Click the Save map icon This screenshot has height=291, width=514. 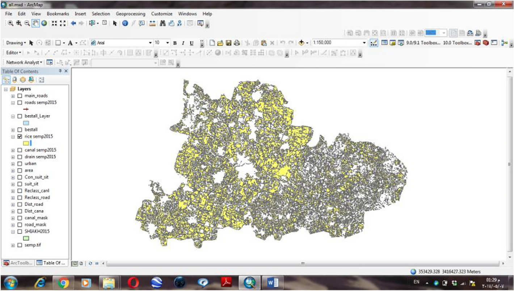tap(228, 43)
